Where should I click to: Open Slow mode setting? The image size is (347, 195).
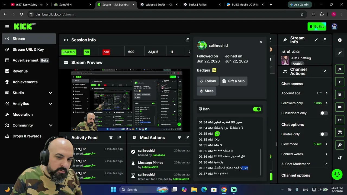pyautogui.click(x=305, y=144)
